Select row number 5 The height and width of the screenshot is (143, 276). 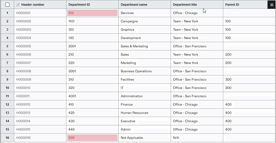click(7, 46)
